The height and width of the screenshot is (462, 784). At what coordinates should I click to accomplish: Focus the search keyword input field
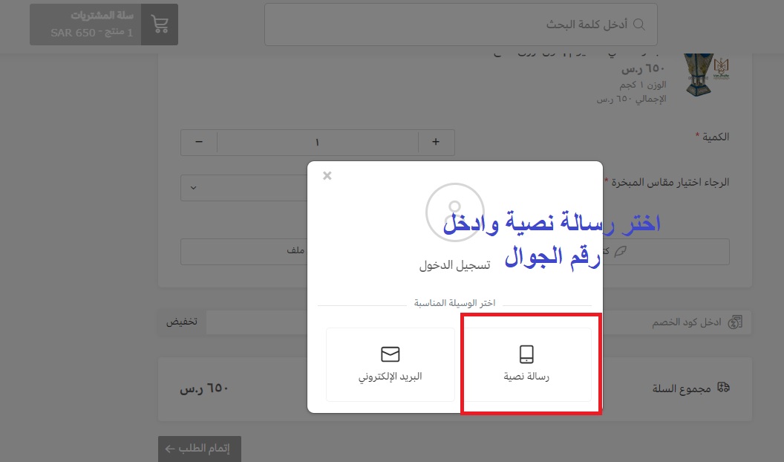(460, 25)
